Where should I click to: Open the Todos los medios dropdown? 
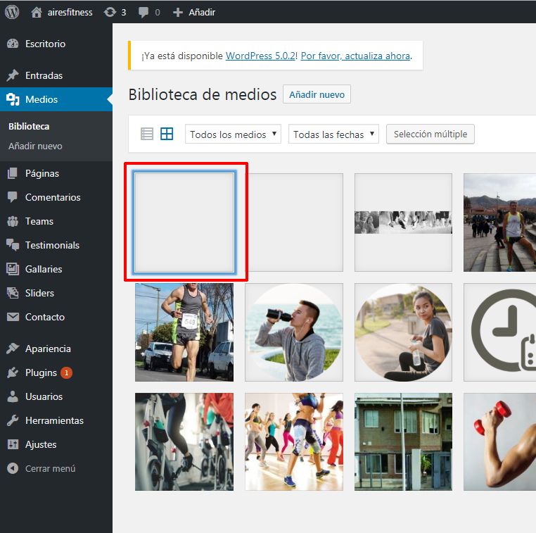click(233, 134)
